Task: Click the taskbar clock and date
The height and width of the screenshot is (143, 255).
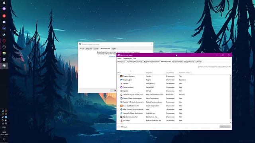Action: [4, 133]
